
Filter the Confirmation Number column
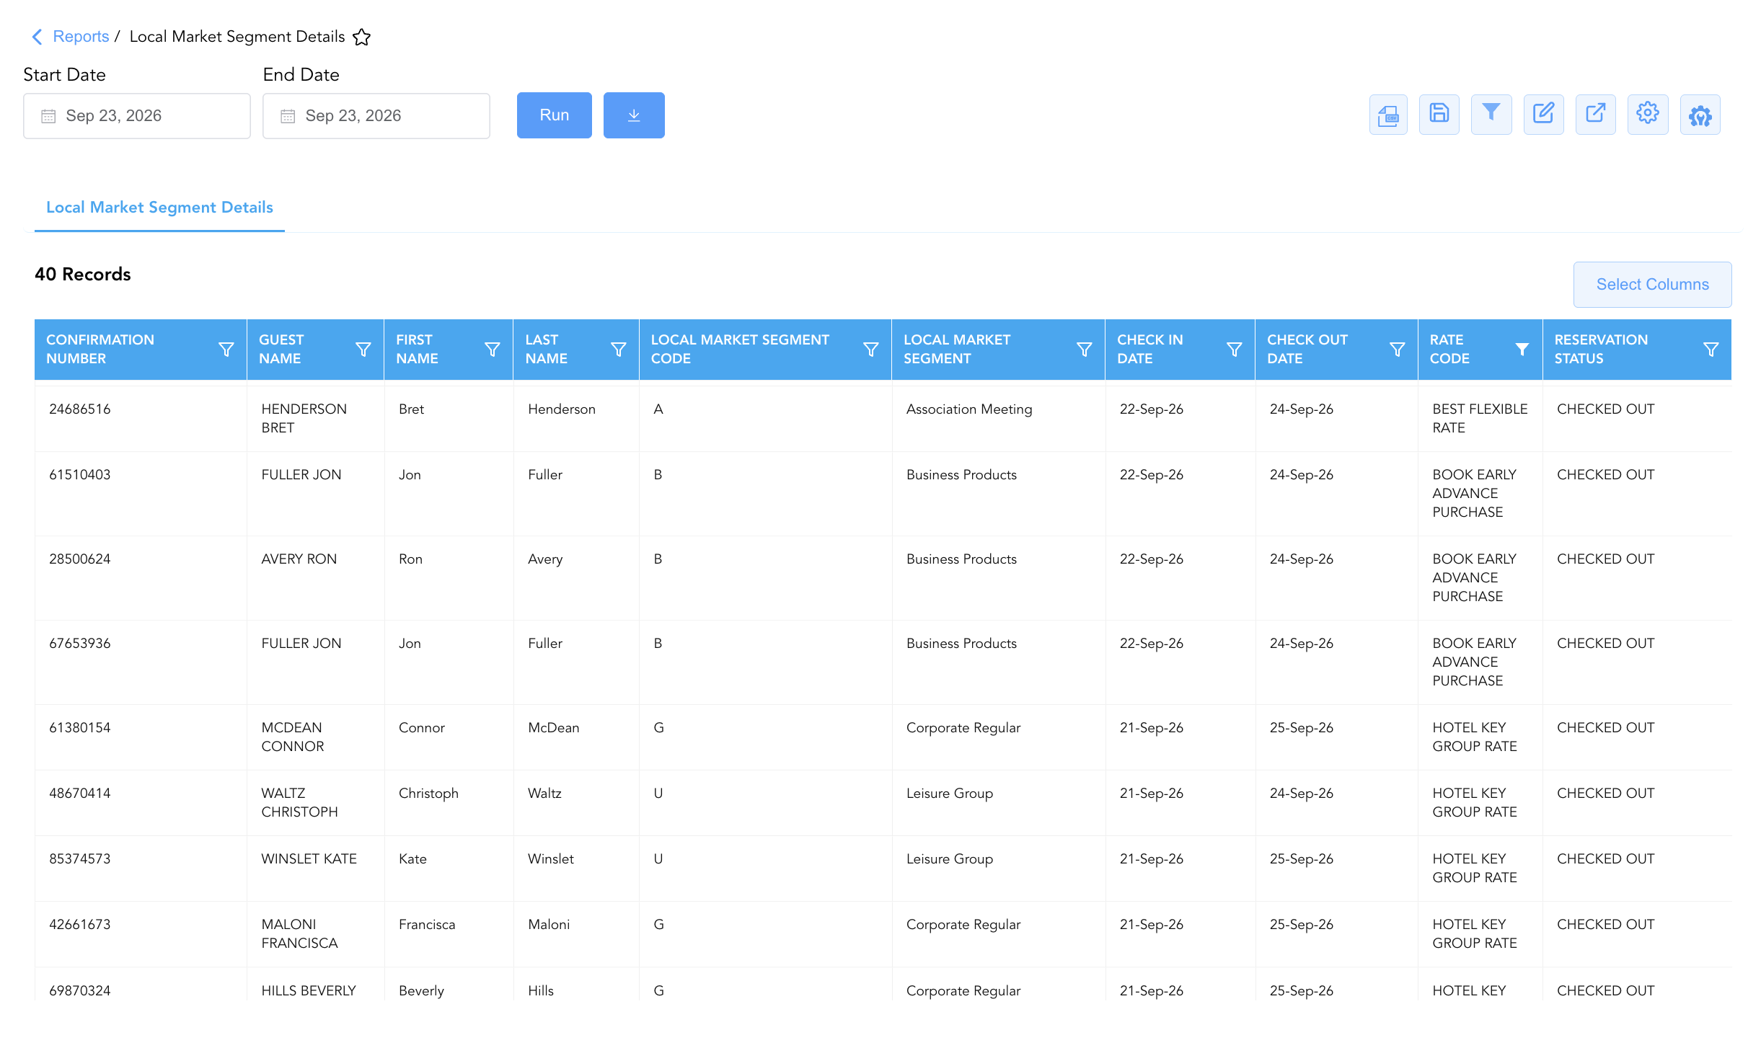point(226,350)
